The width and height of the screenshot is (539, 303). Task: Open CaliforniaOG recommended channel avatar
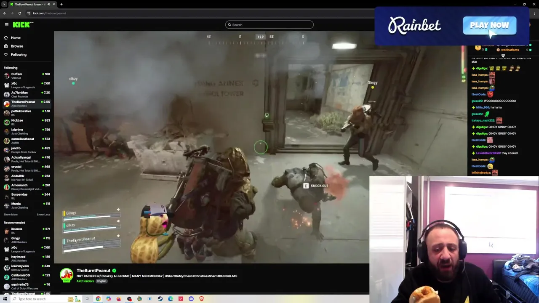click(6, 277)
